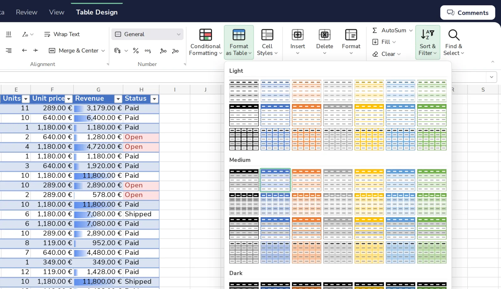
Task: Open Sort & Filter options
Action: click(x=427, y=43)
